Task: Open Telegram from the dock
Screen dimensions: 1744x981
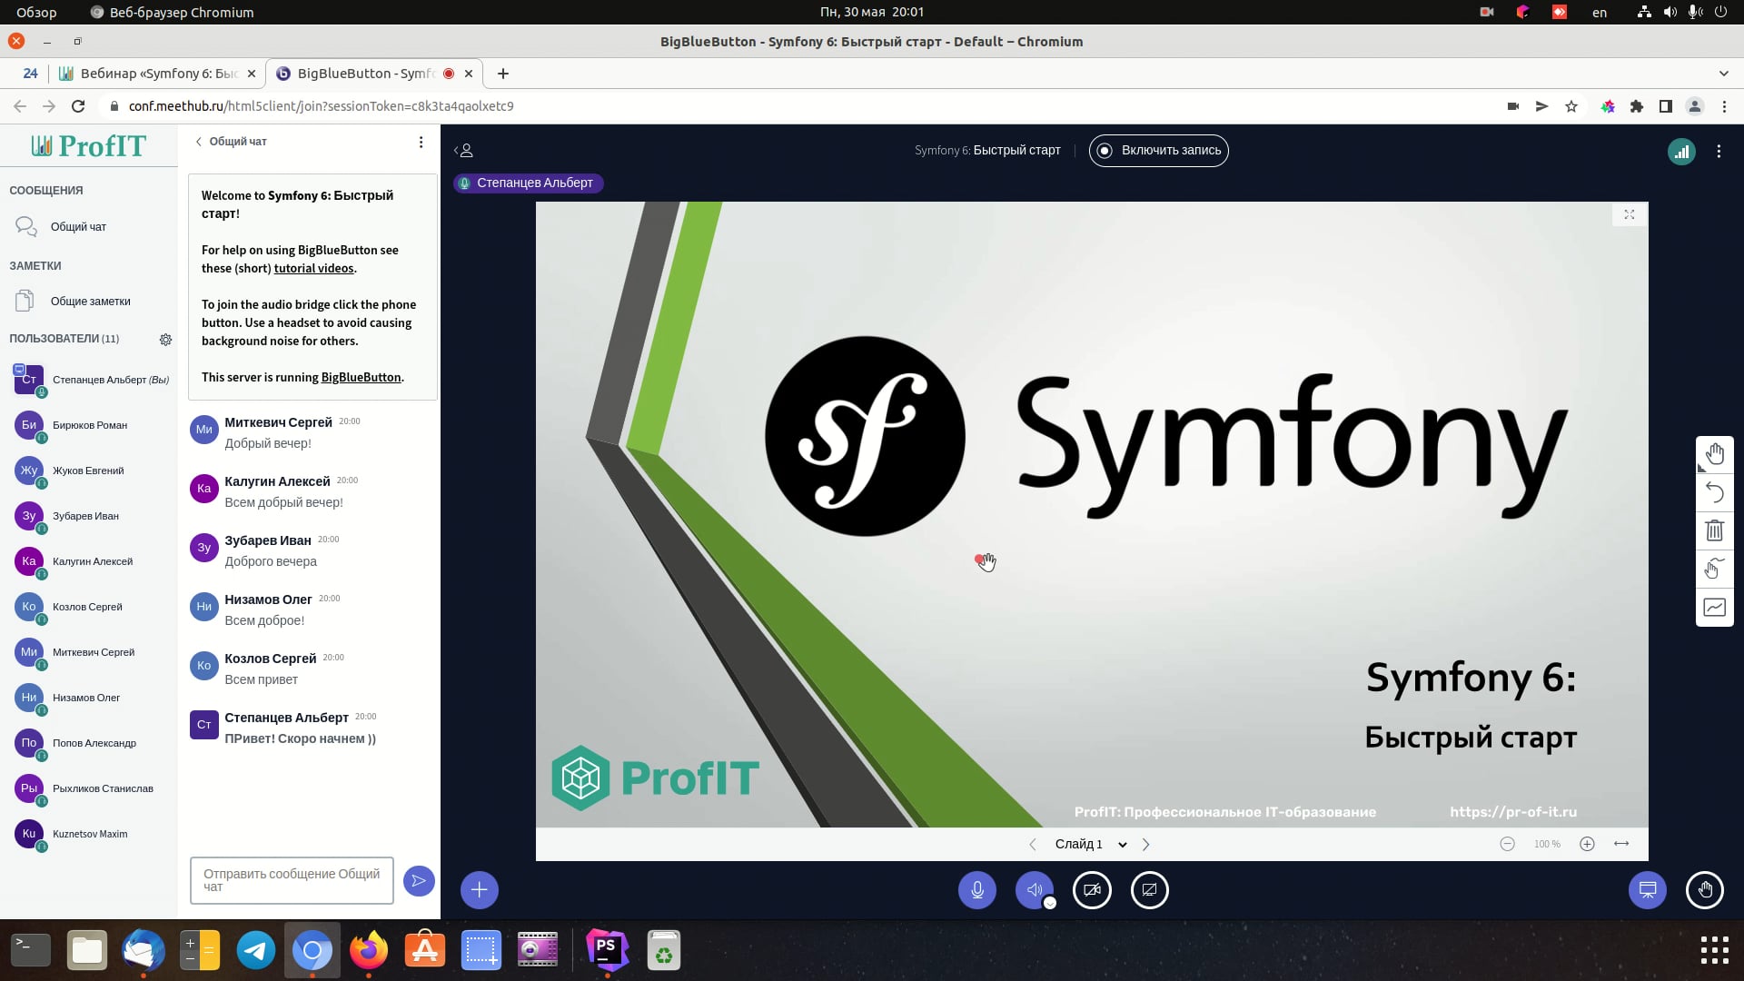Action: pyautogui.click(x=256, y=950)
